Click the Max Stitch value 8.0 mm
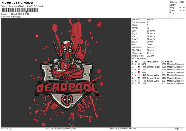The height and width of the screenshot is (131, 186). (x=150, y=47)
